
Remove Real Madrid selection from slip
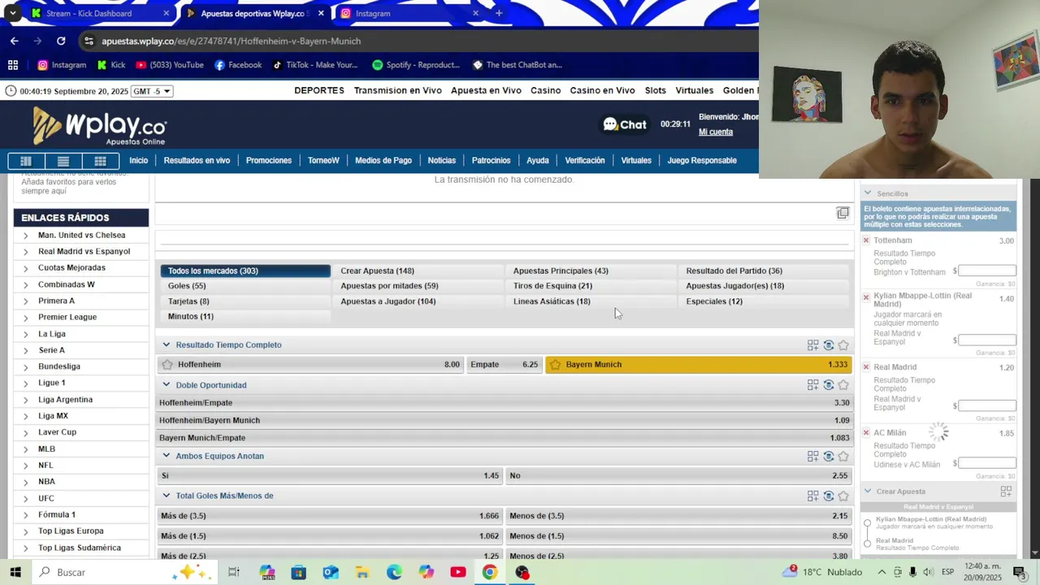click(866, 367)
